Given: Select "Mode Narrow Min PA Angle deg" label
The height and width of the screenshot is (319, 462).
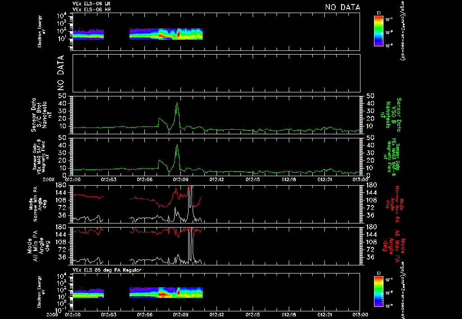Looking at the screenshot, I should (x=37, y=204).
